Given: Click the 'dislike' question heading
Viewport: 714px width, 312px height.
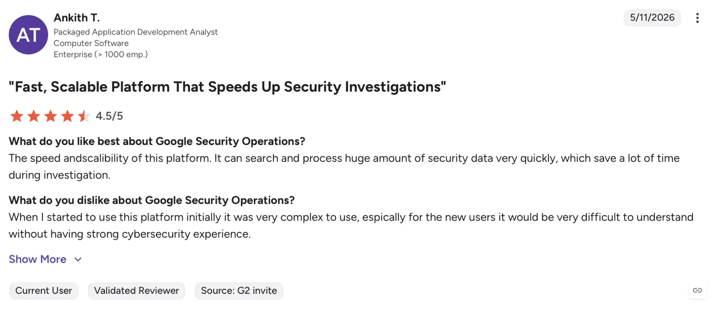Looking at the screenshot, I should [151, 200].
